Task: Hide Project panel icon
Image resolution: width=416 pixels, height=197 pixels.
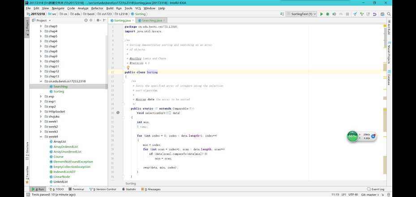Action: (x=104, y=21)
